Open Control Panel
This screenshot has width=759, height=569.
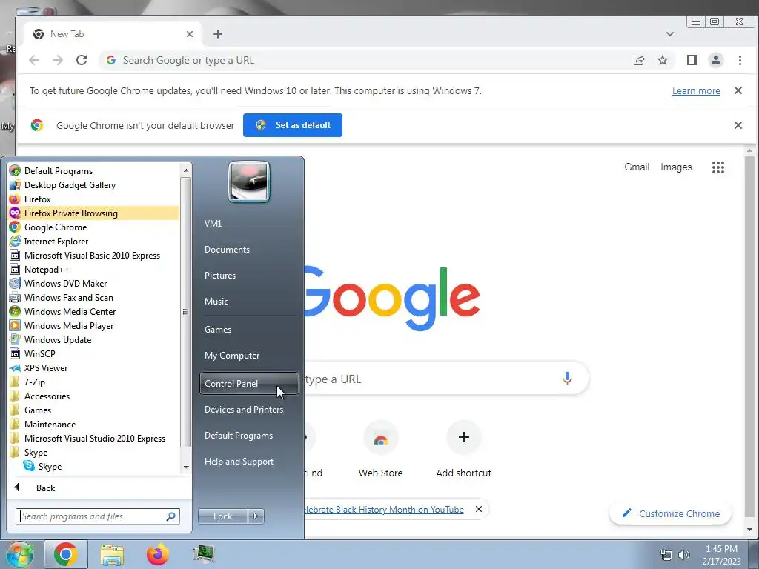[x=249, y=383]
